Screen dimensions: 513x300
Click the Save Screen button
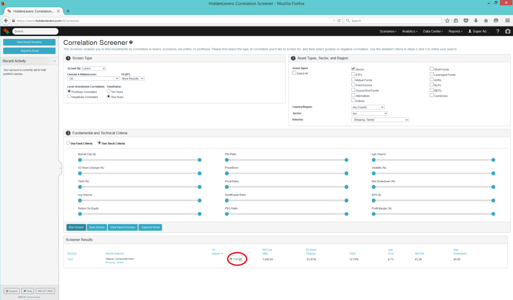(97, 227)
